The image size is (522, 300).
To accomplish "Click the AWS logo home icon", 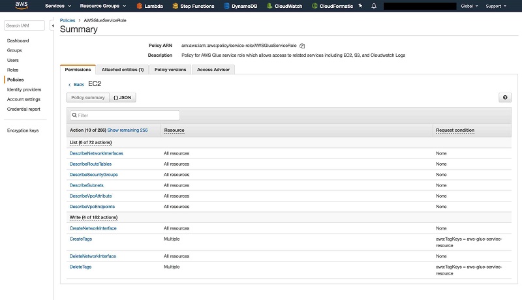I will [x=22, y=5].
